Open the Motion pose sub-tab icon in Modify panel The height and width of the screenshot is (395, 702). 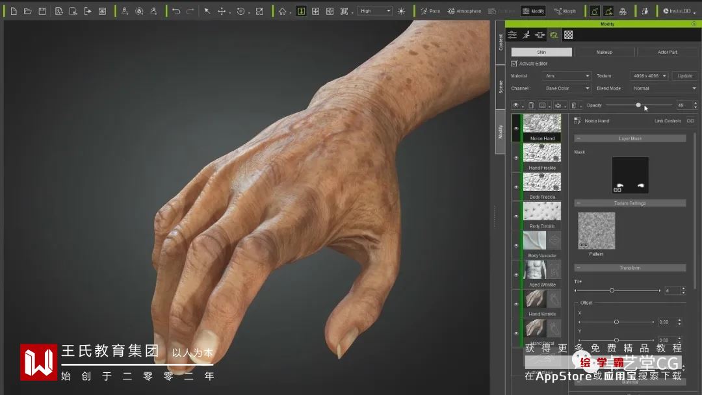pyautogui.click(x=526, y=35)
